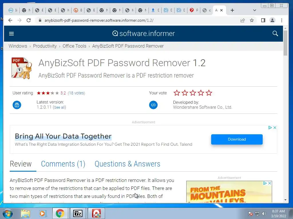Click the 3.2 user rating value
Image resolution: width=293 pixels, height=219 pixels.
click(x=63, y=93)
